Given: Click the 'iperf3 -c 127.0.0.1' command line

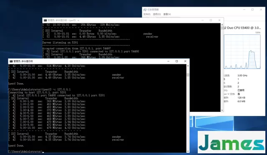Looking at the screenshot, I should [x=39, y=89].
